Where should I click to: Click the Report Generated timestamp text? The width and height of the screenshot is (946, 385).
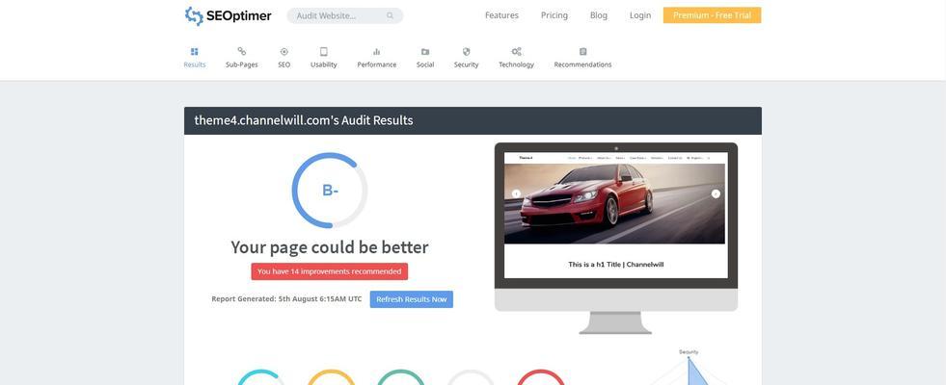(x=286, y=298)
